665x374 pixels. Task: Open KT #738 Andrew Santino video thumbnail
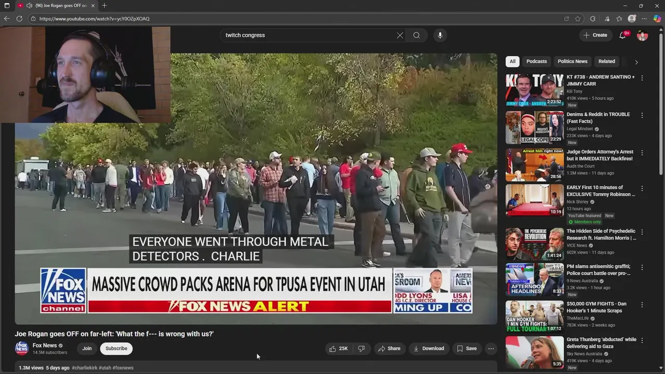click(x=535, y=90)
